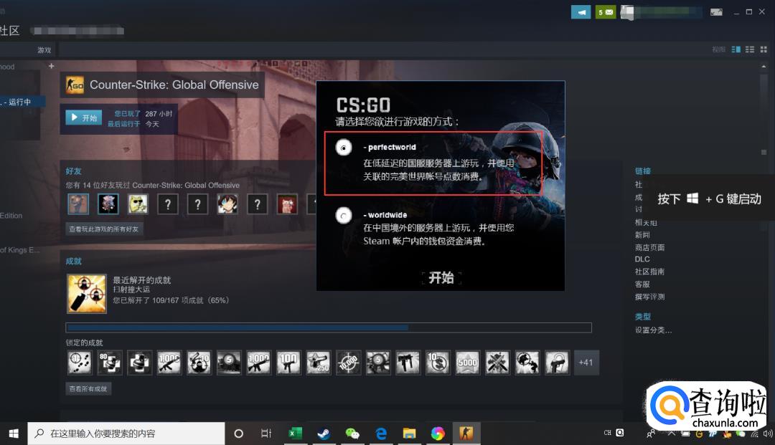Open the 客服 link
775x445 pixels.
pos(642,284)
